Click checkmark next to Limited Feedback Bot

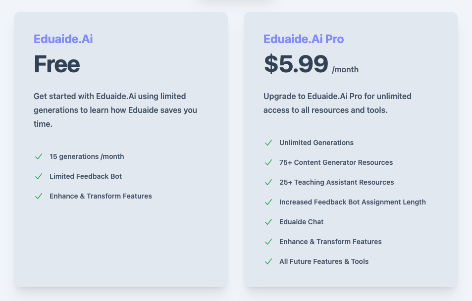pos(38,176)
